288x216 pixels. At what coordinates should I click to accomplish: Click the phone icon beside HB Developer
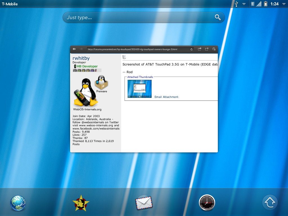point(75,66)
